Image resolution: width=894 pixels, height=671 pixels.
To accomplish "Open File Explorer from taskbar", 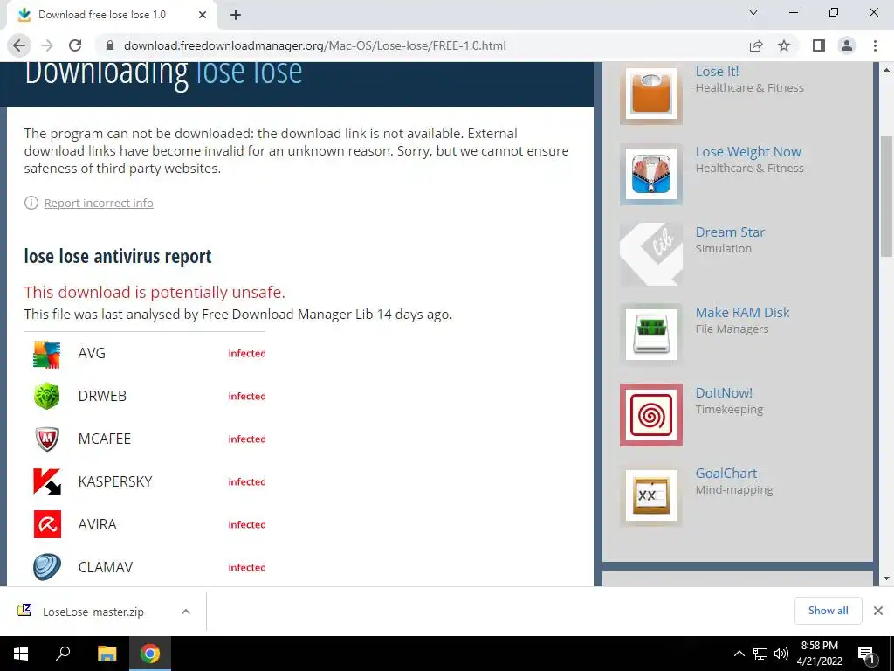I will 107,654.
